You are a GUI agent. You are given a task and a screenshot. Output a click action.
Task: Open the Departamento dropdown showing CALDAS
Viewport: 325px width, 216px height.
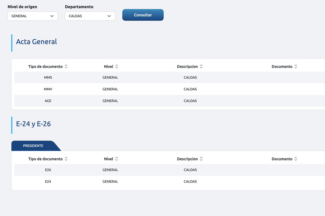(x=90, y=16)
